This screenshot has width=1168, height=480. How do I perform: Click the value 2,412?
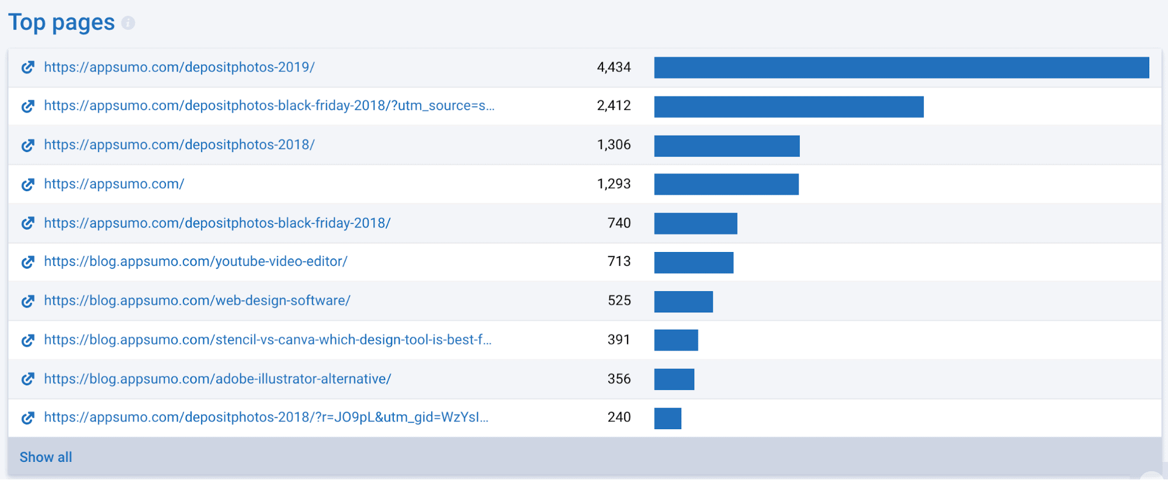click(x=614, y=106)
